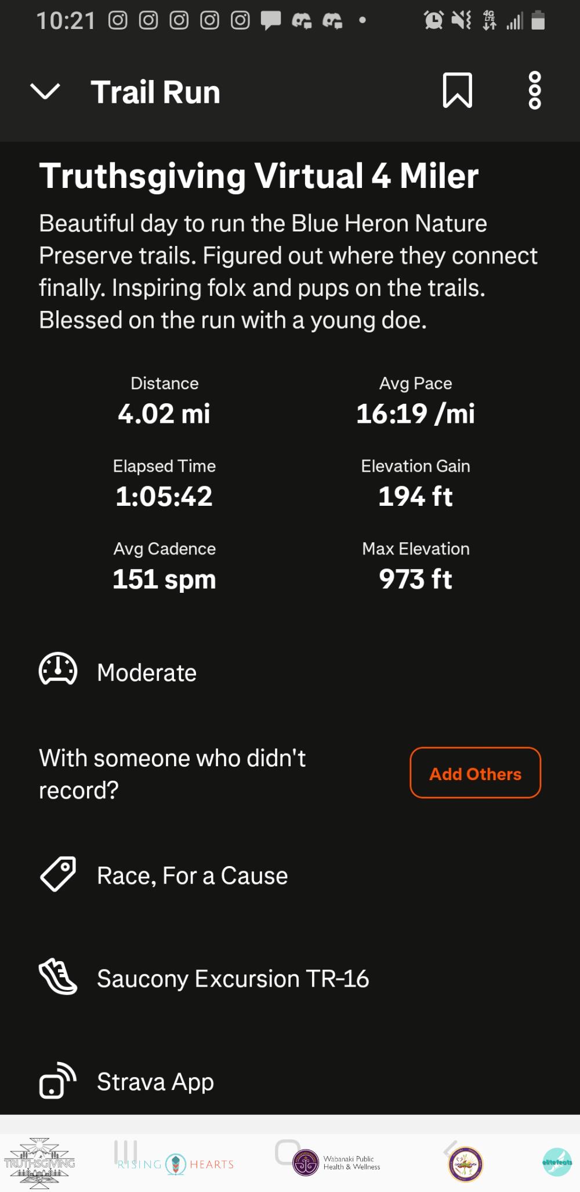Viewport: 580px width, 1192px height.
Task: Collapse the Trail Run view chevron
Action: point(45,91)
